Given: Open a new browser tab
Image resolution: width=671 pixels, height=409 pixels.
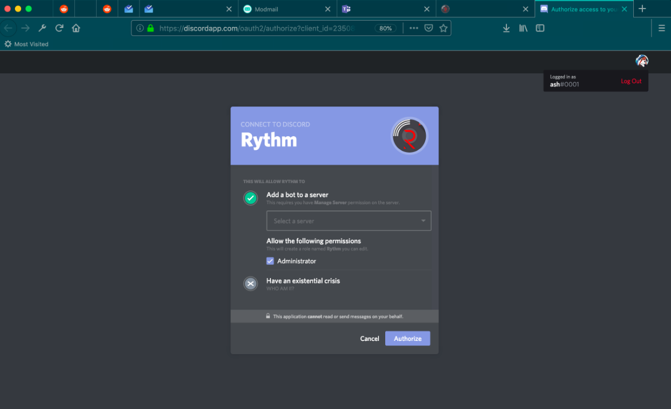Looking at the screenshot, I should pos(642,9).
